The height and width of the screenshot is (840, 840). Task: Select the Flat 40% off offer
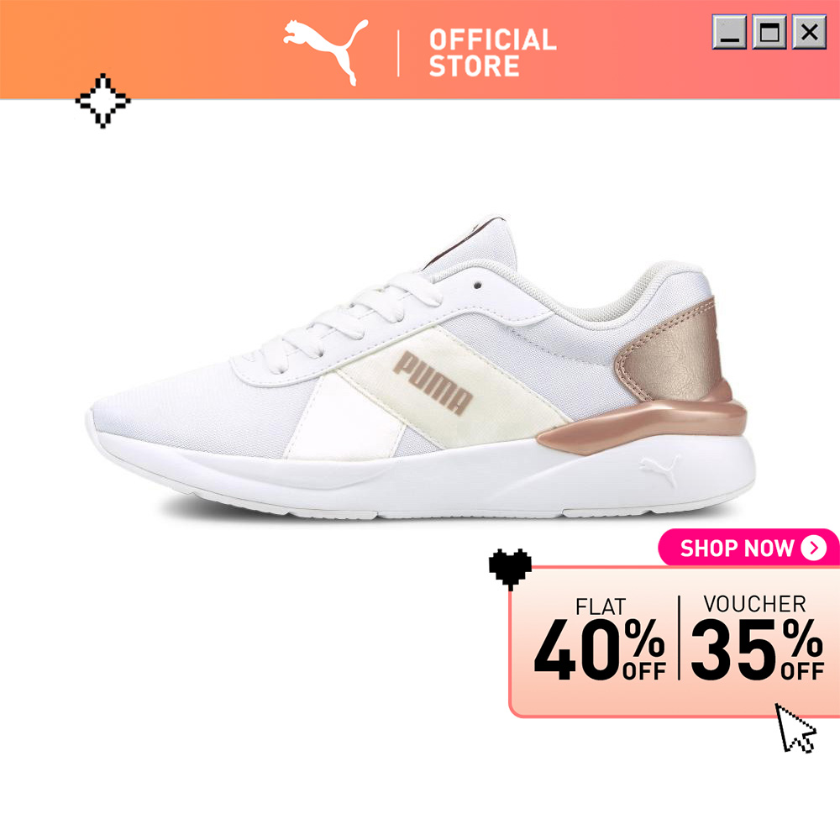(x=600, y=639)
